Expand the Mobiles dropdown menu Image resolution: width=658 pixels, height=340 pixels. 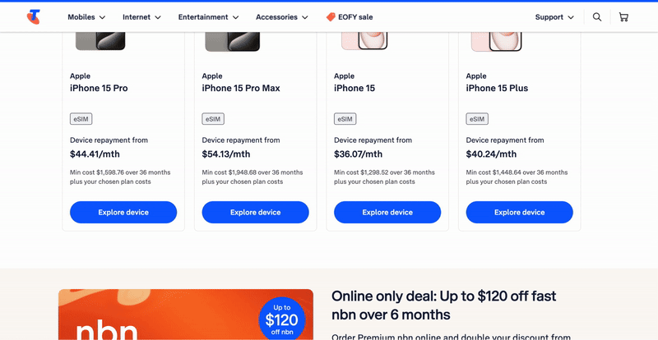(86, 17)
